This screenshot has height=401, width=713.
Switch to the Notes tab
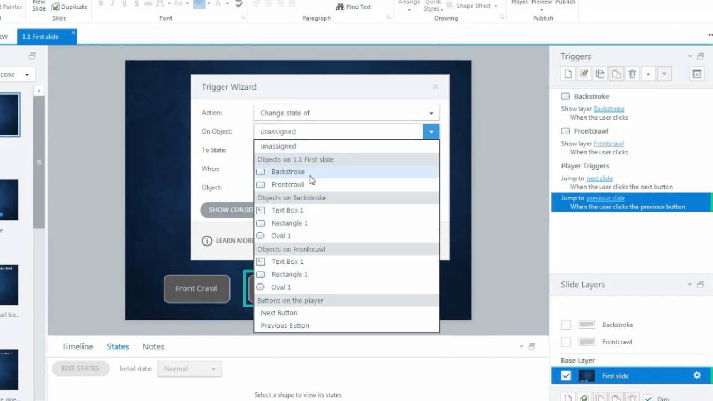click(x=153, y=346)
